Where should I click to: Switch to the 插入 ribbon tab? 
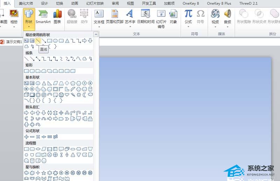tap(7, 4)
